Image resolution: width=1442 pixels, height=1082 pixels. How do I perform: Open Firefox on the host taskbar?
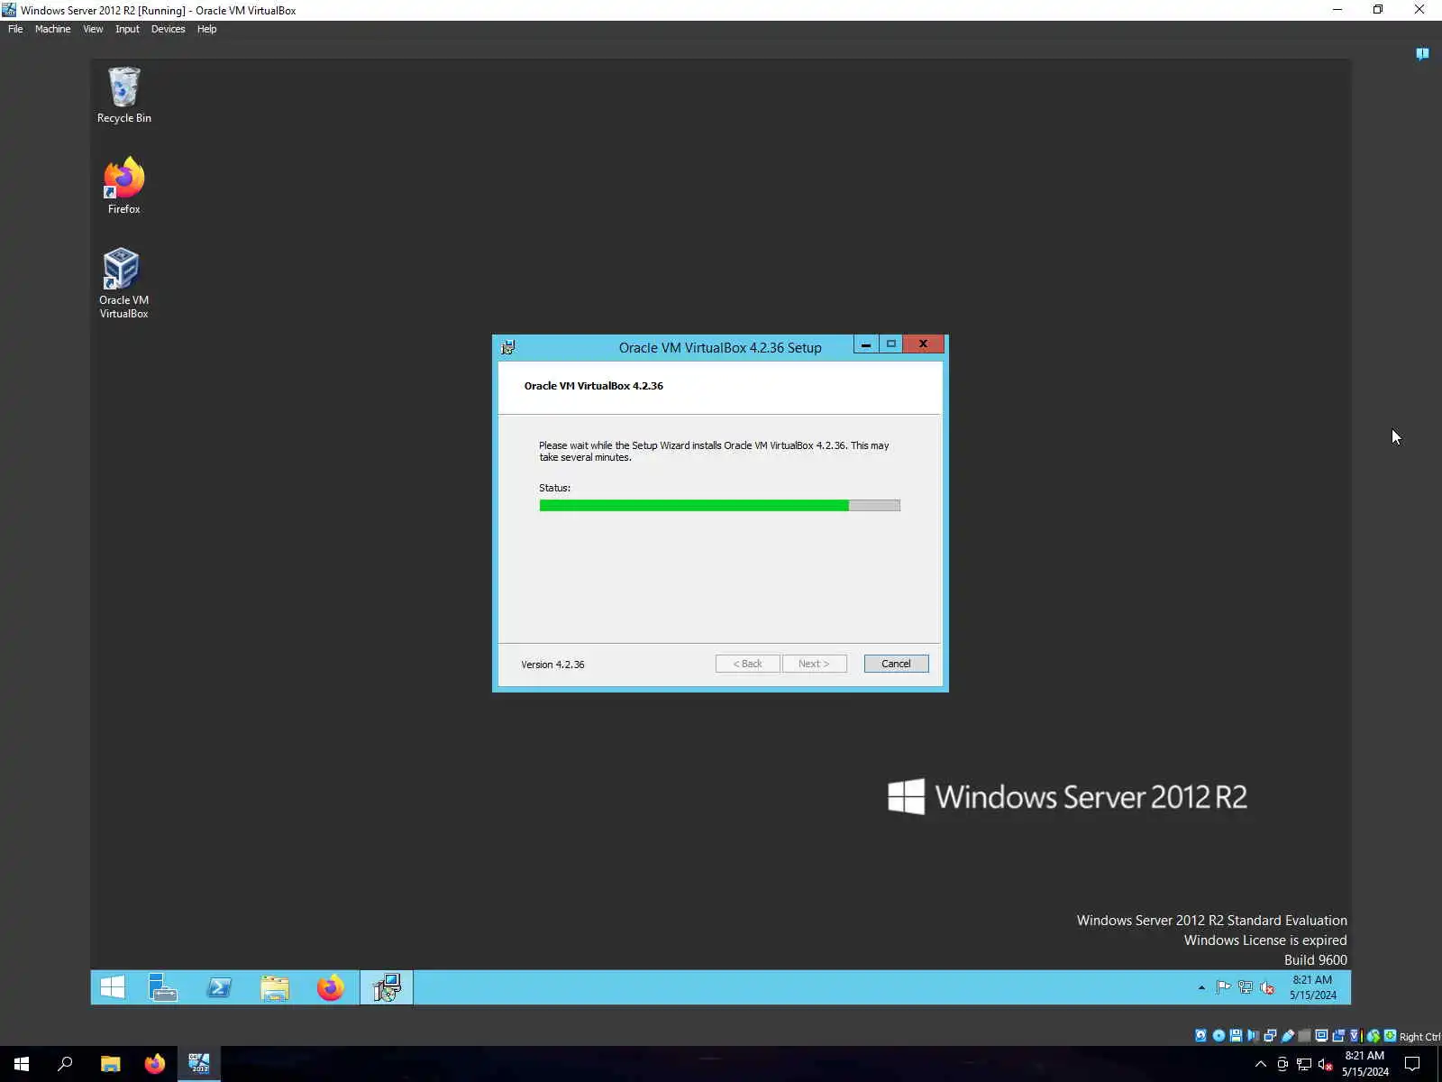coord(155,1064)
